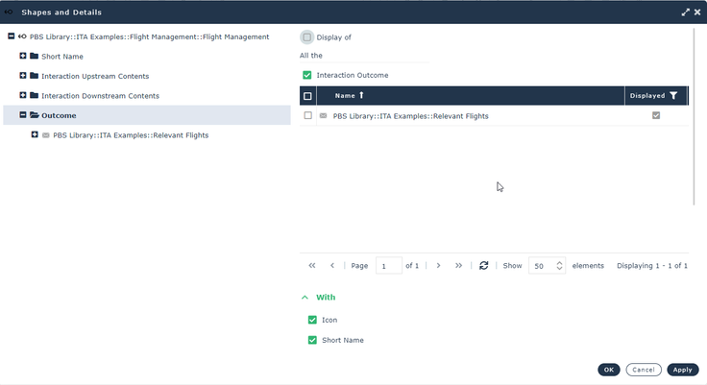
Task: Click the Show elements count stepper
Action: (559, 266)
